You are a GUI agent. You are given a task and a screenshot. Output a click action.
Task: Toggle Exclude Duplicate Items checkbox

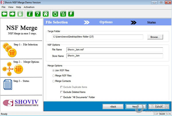coord(61,87)
